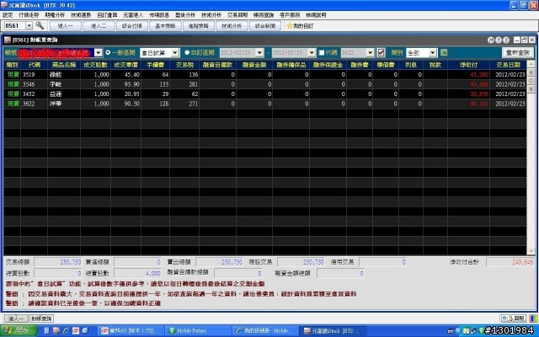539x337 pixels.
Task: Click into the 0561 page code field
Action: click(x=14, y=26)
